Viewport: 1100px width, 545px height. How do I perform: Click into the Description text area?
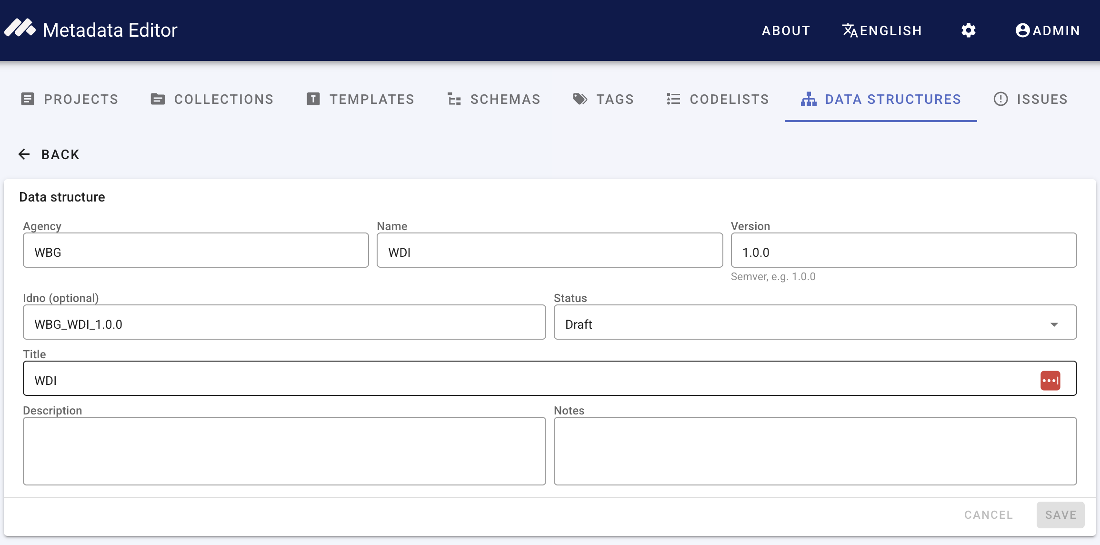(x=284, y=451)
